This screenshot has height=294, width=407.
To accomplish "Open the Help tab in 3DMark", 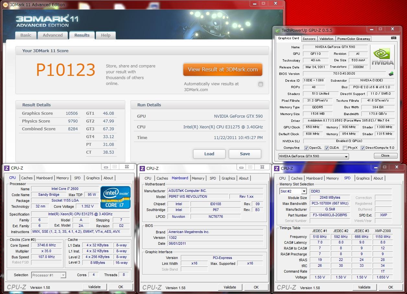I will tap(106, 35).
